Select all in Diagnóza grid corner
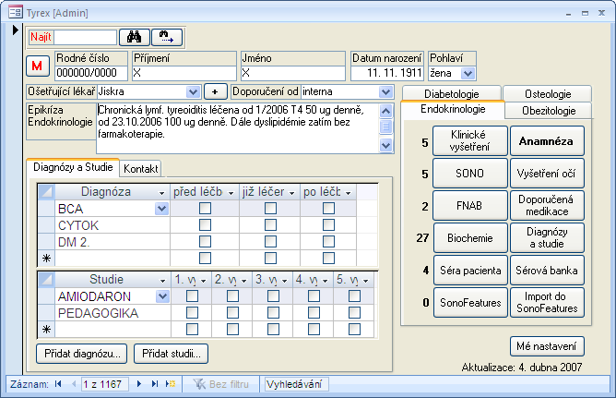Screen dimensions: 616x398 coord(46,192)
